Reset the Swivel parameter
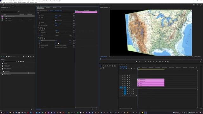203x114 pixels. pos(74,41)
